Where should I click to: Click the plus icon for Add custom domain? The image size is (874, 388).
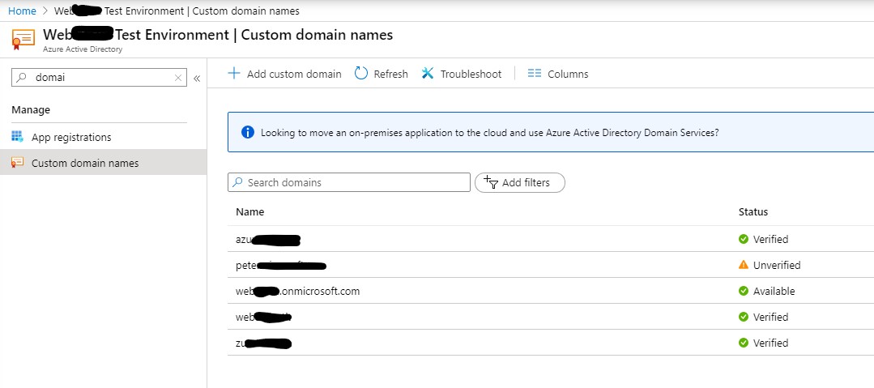(234, 73)
